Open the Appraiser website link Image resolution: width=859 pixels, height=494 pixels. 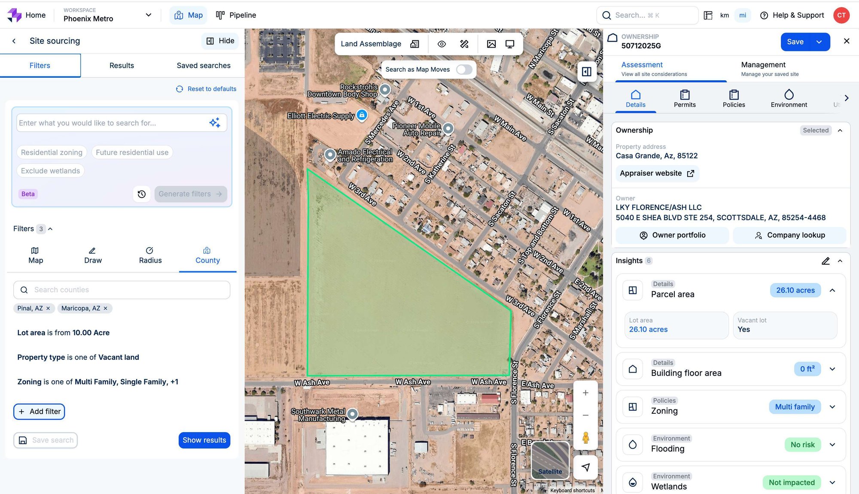657,173
